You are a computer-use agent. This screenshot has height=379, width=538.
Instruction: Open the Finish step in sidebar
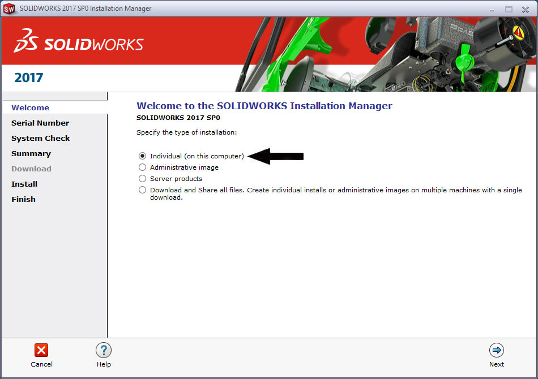(23, 200)
